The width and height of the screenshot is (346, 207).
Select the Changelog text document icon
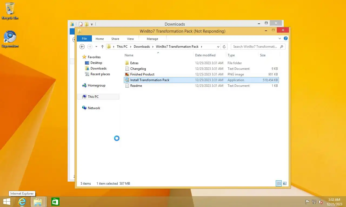click(x=127, y=68)
